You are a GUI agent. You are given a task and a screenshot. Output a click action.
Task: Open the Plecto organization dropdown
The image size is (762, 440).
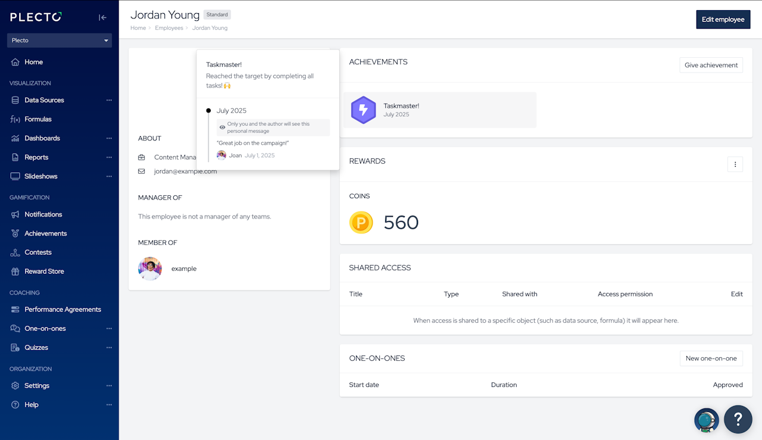click(60, 40)
